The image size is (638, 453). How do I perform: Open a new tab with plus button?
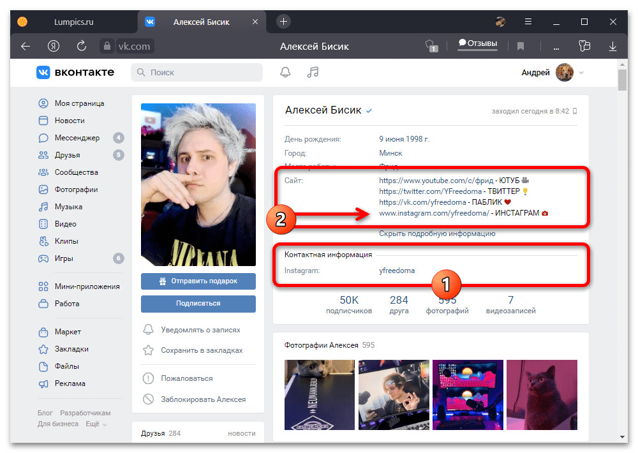click(284, 21)
